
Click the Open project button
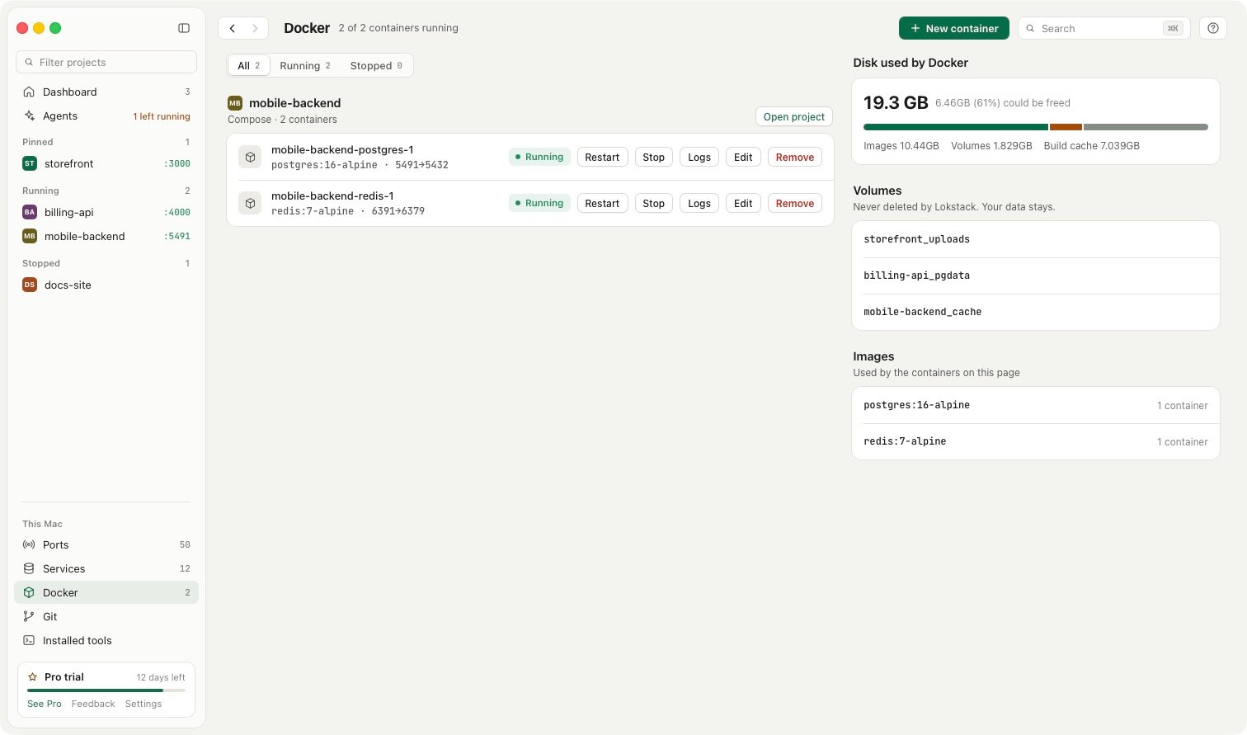click(x=794, y=116)
